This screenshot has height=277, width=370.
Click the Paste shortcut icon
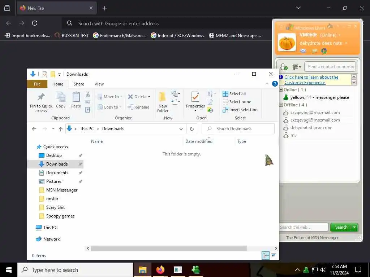tap(88, 110)
